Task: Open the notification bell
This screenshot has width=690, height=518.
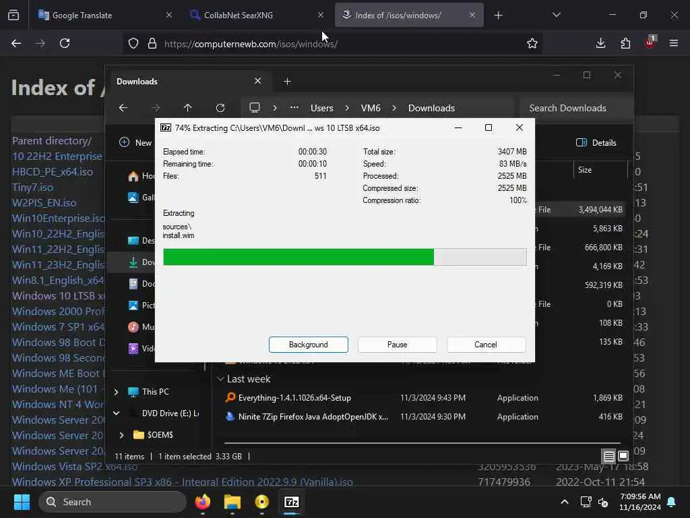Action: click(x=672, y=502)
